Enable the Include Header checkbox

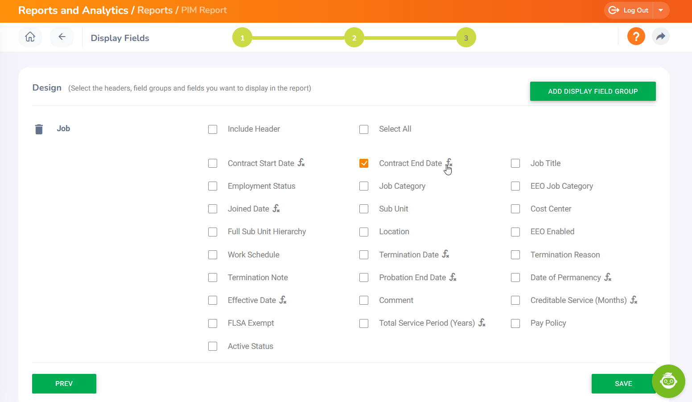(x=213, y=129)
